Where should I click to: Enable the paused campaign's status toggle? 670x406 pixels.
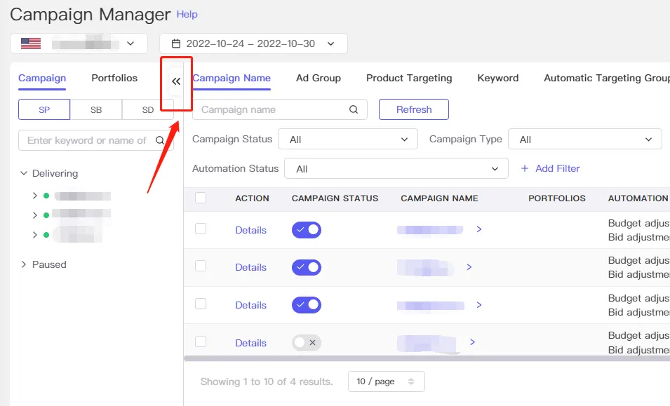pos(306,342)
